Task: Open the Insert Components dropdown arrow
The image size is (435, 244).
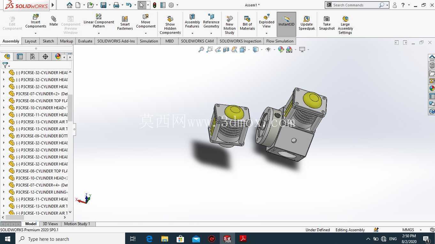Action: click(x=35, y=33)
